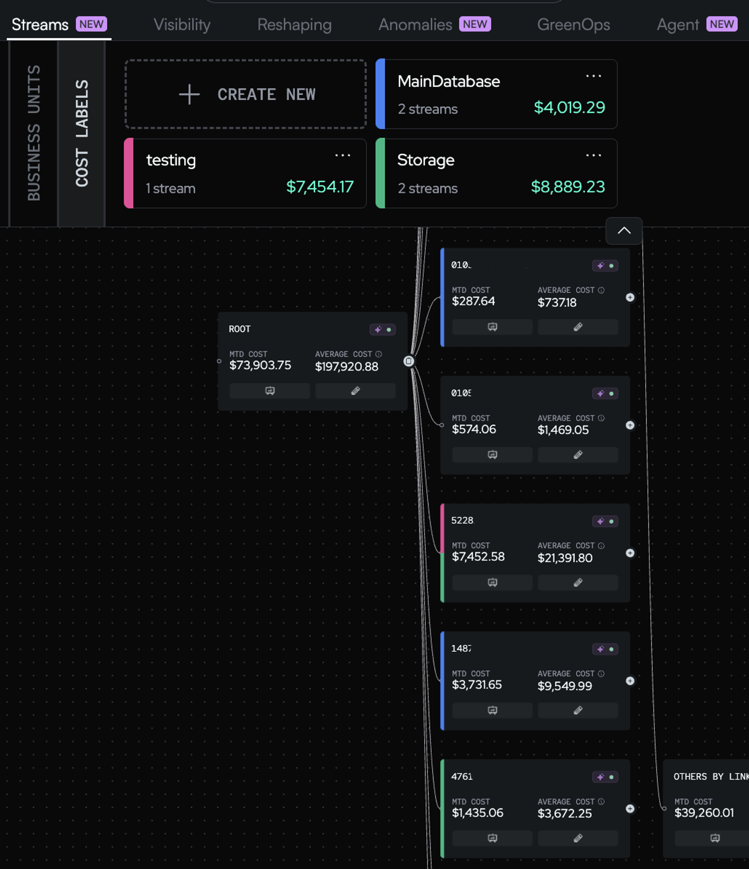Click the sparkle badge on the $287.64 node
749x869 pixels.
(x=605, y=266)
